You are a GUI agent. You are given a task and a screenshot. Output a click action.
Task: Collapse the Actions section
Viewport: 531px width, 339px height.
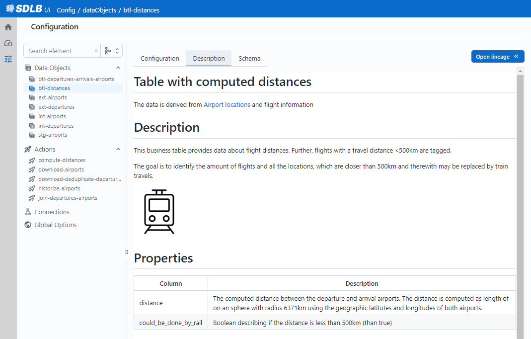118,149
